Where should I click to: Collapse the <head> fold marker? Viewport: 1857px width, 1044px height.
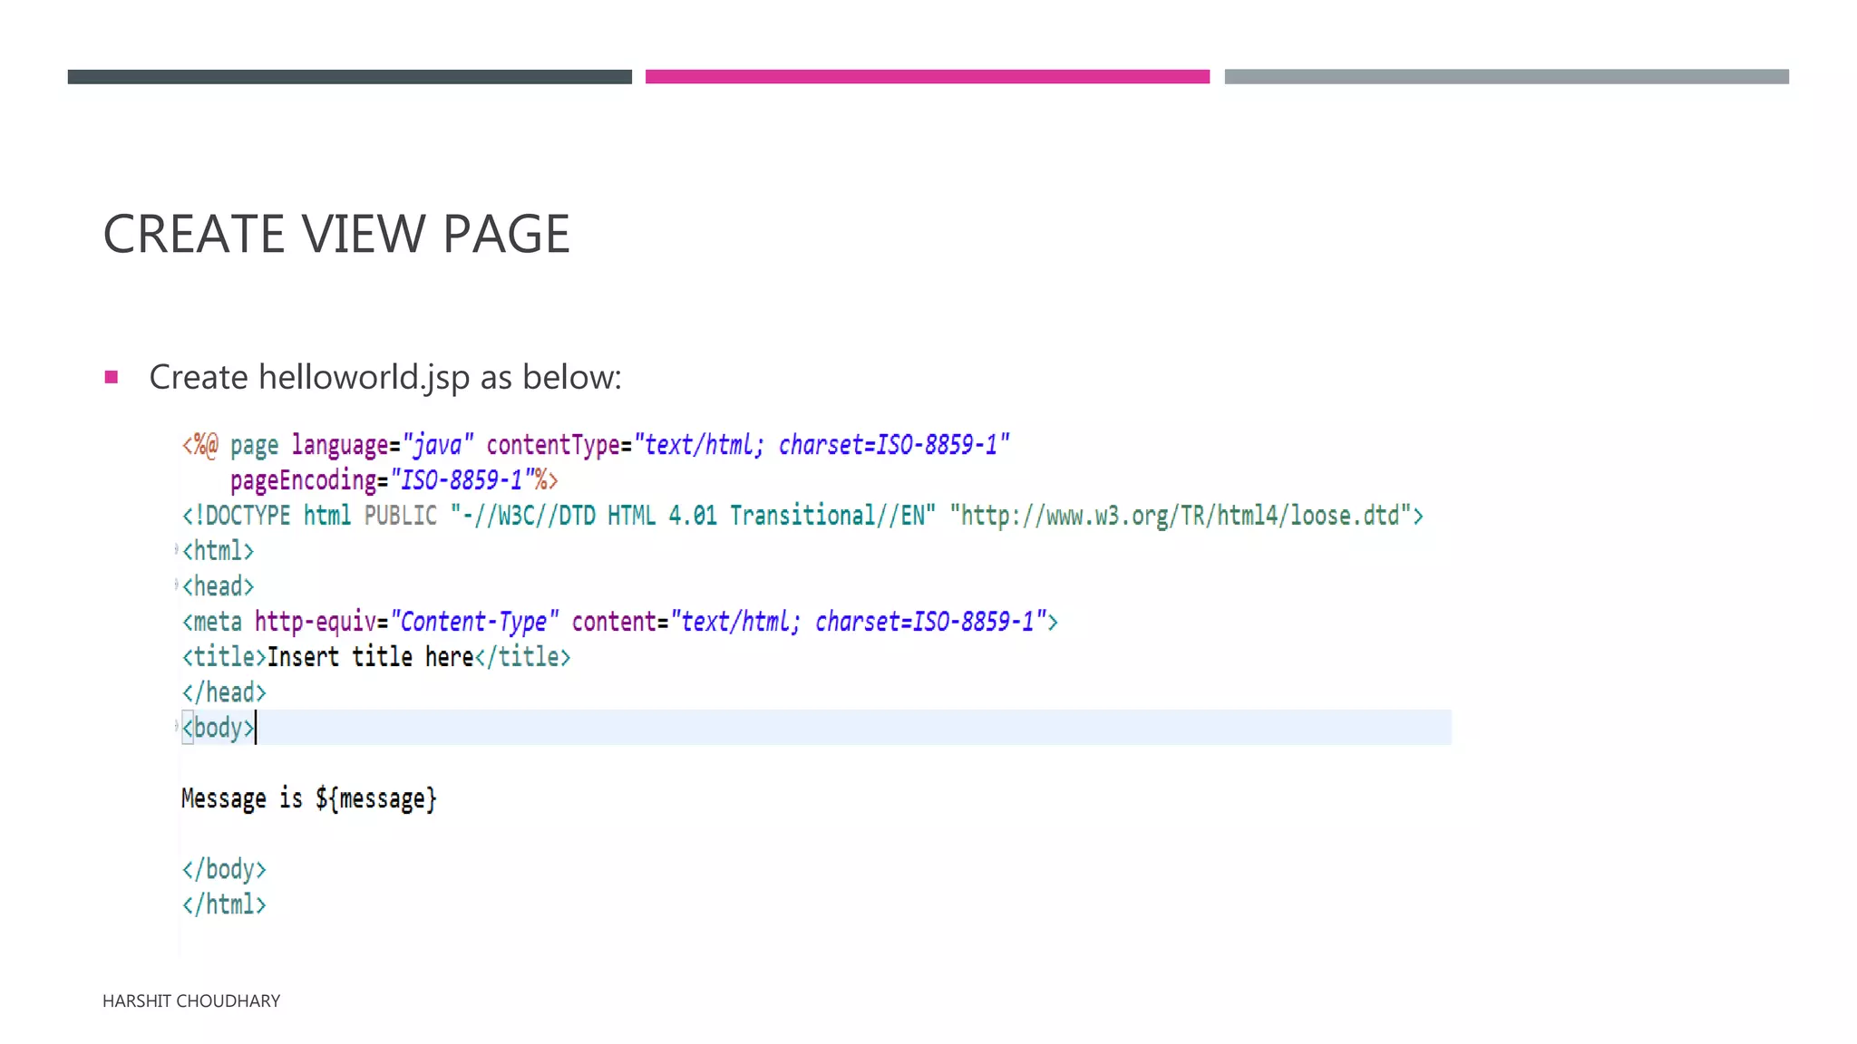click(x=177, y=585)
